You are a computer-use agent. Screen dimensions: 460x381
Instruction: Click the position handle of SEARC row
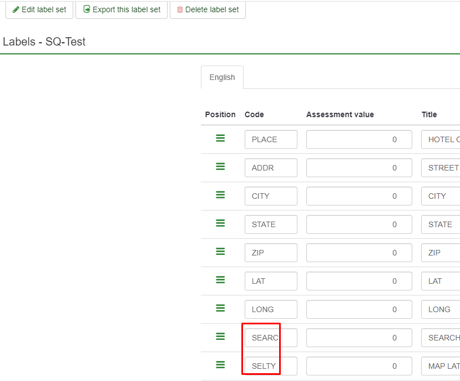point(220,337)
